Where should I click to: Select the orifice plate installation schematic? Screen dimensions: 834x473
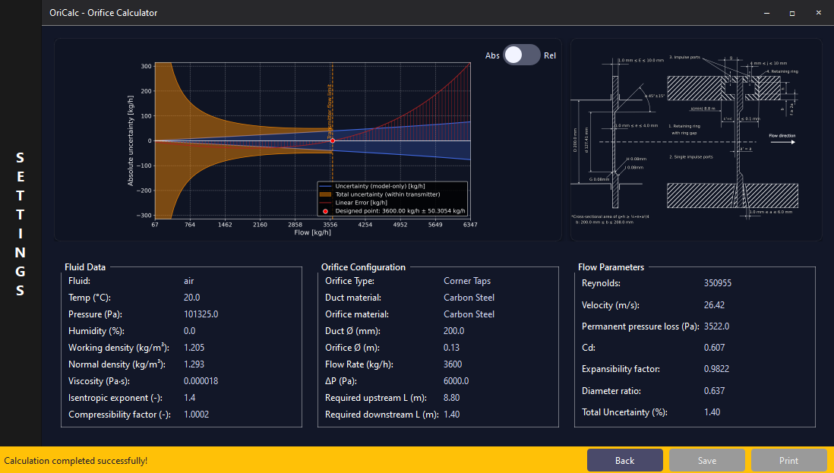point(695,139)
